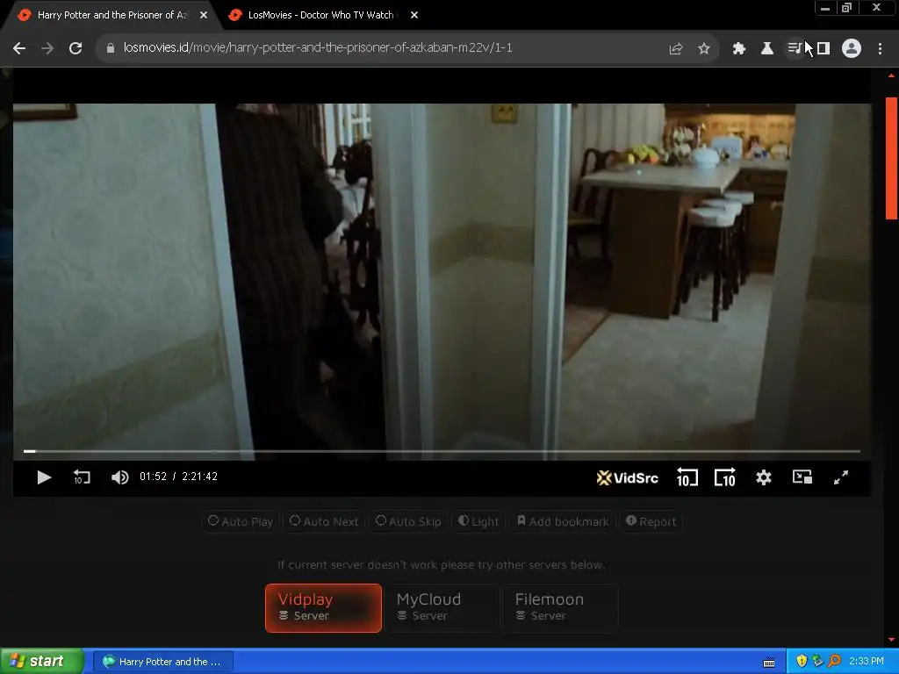Open the on-screen keyboard tray icon
Viewport: 899px width, 674px height.
pos(769,663)
